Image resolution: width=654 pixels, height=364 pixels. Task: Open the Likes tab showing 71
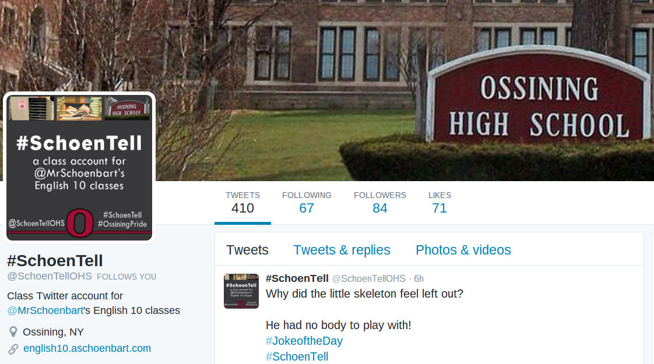pos(439,203)
